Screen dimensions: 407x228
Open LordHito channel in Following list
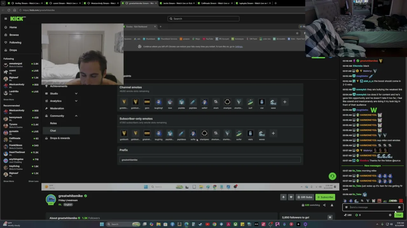(x=20, y=92)
